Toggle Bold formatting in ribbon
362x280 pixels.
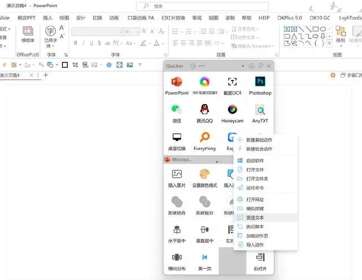[x=75, y=43]
